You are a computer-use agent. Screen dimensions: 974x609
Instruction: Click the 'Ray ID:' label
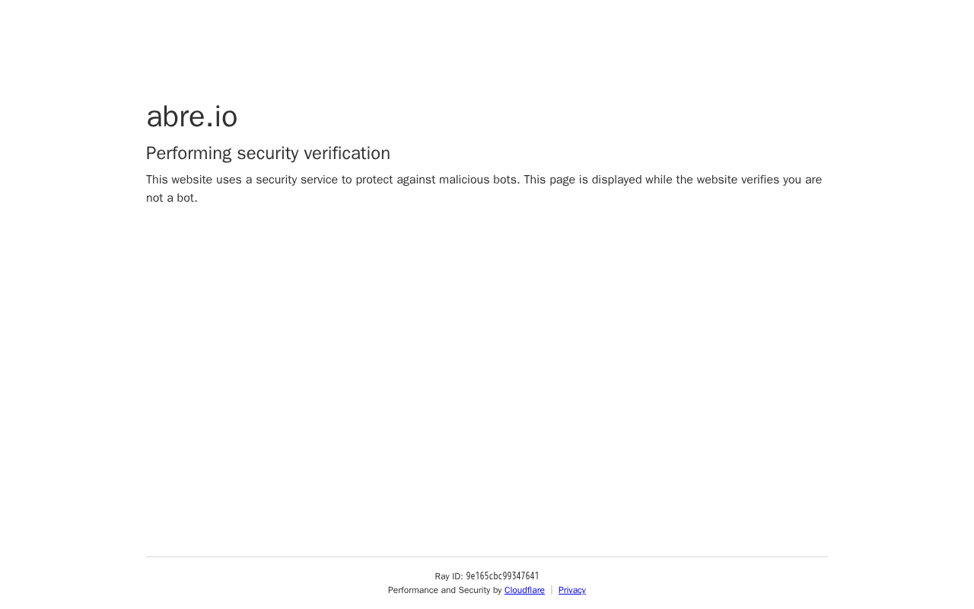[x=449, y=576]
